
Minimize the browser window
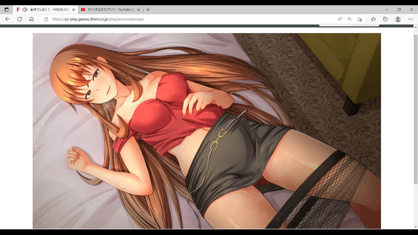click(387, 10)
